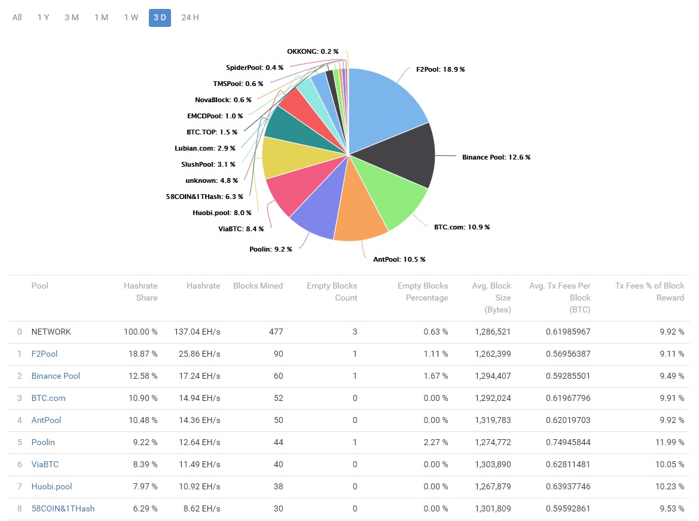Screen dimensions: 699x521
Task: Click the NETWORK row name
Action: pyautogui.click(x=51, y=332)
